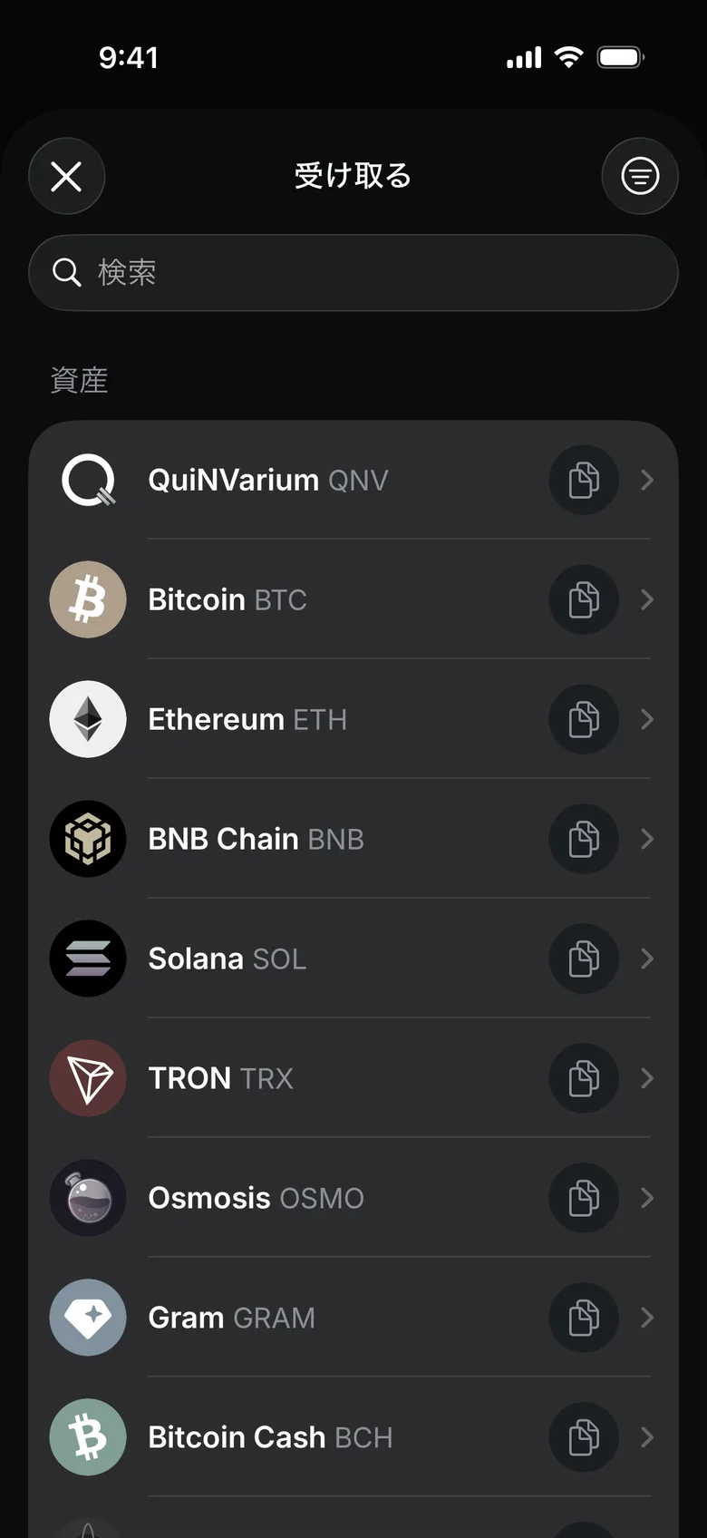Expand Solana row chevron
707x1538 pixels.
pos(647,959)
